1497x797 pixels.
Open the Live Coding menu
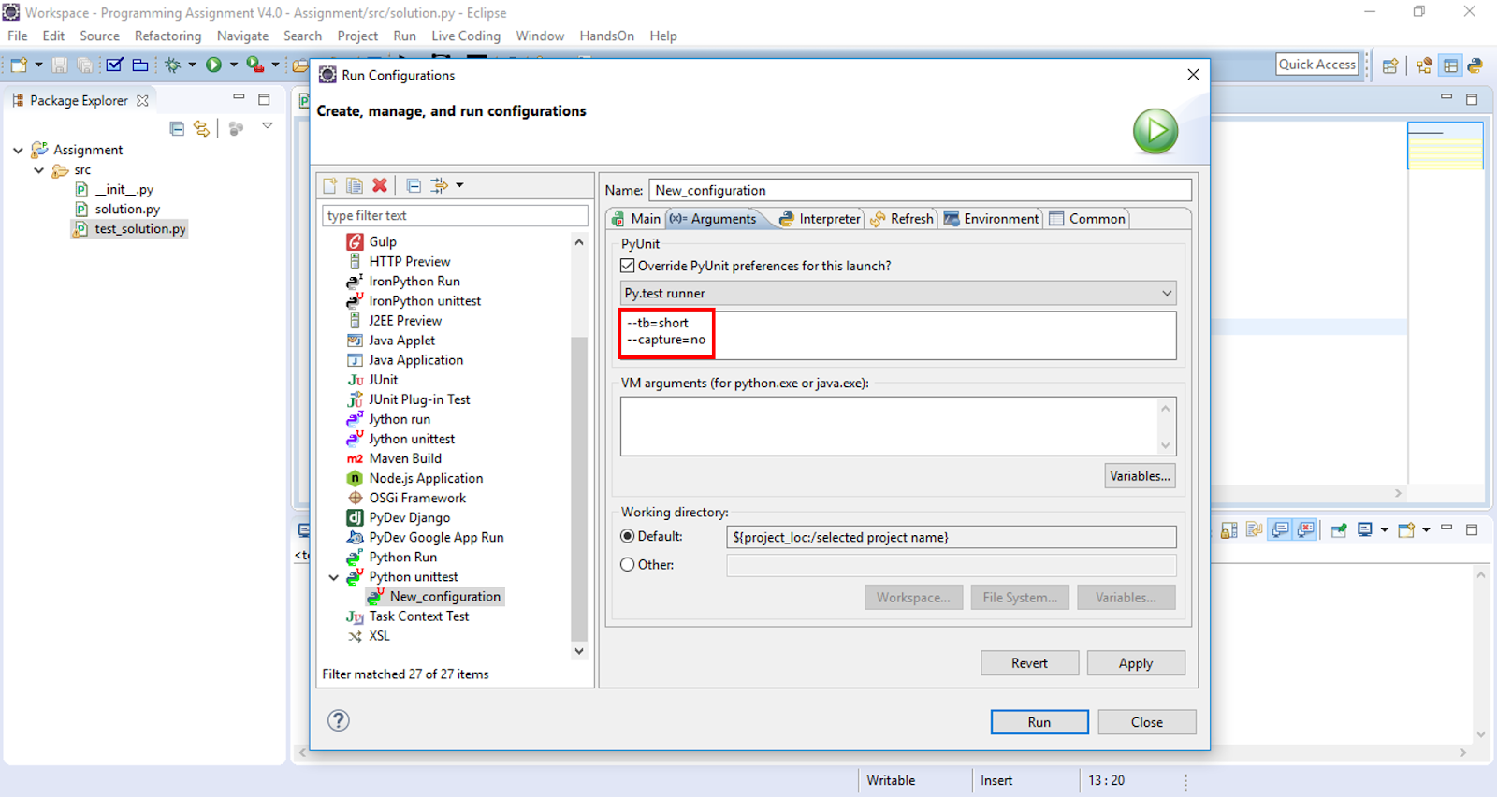coord(466,36)
